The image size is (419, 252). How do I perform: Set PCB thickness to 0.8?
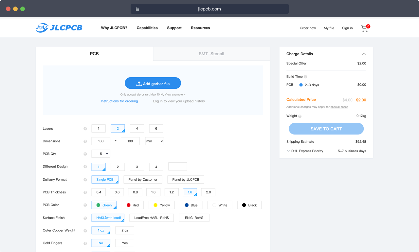(x=135, y=192)
